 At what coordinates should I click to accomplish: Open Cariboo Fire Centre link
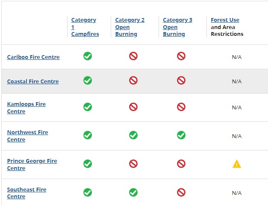click(x=33, y=57)
